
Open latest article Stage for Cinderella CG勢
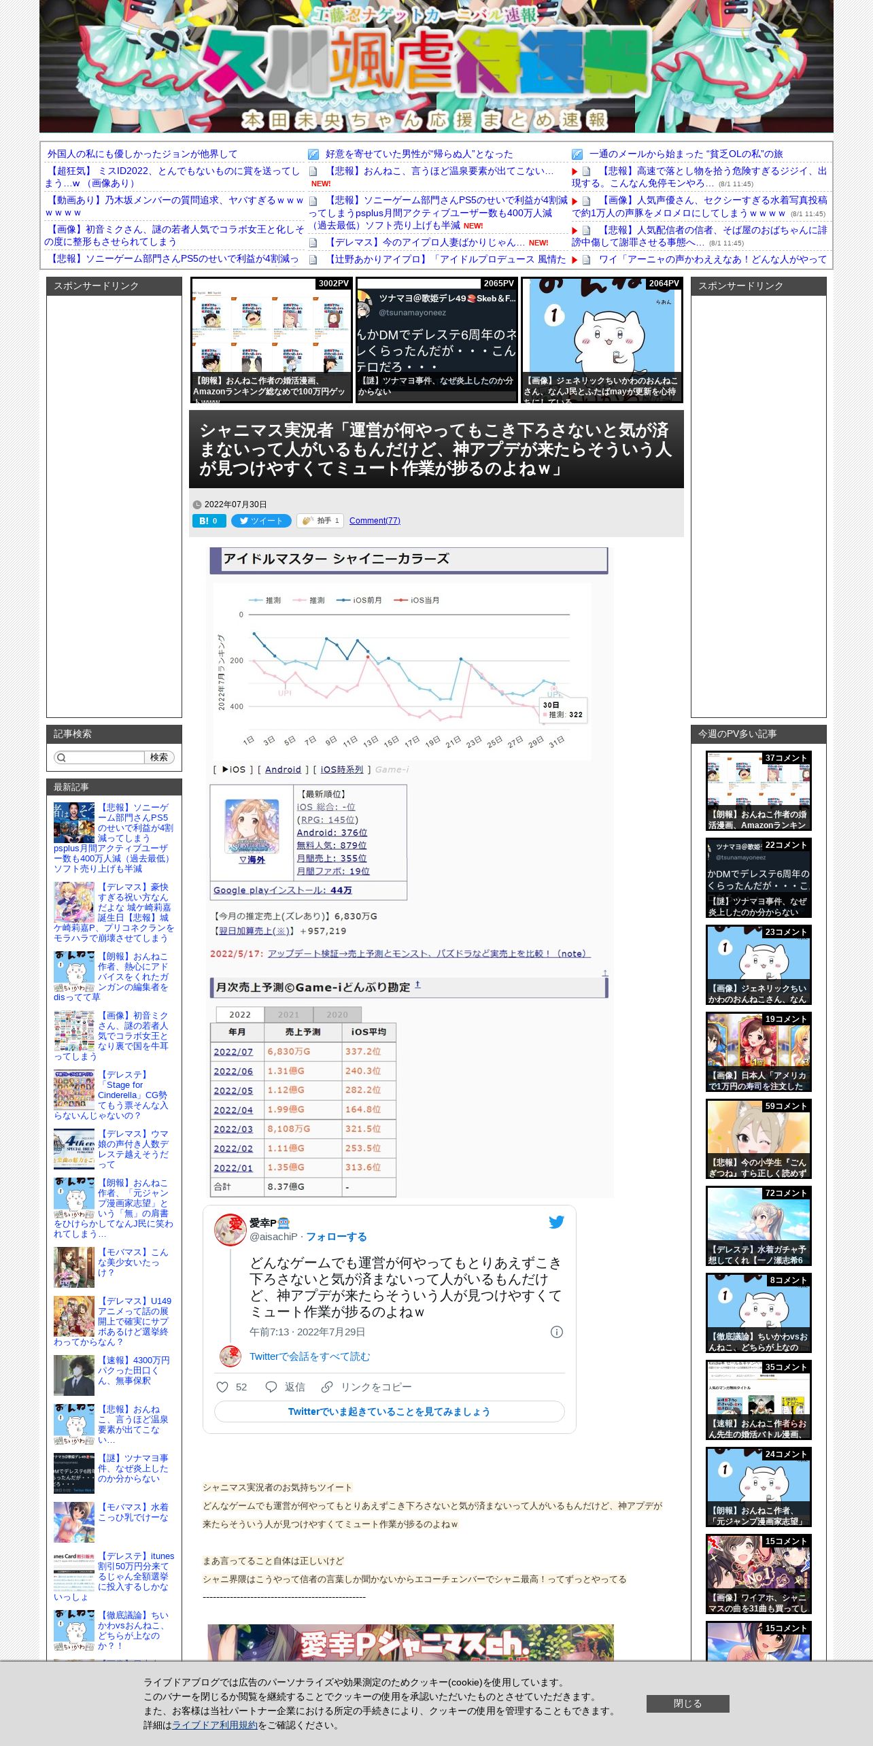114,1095
